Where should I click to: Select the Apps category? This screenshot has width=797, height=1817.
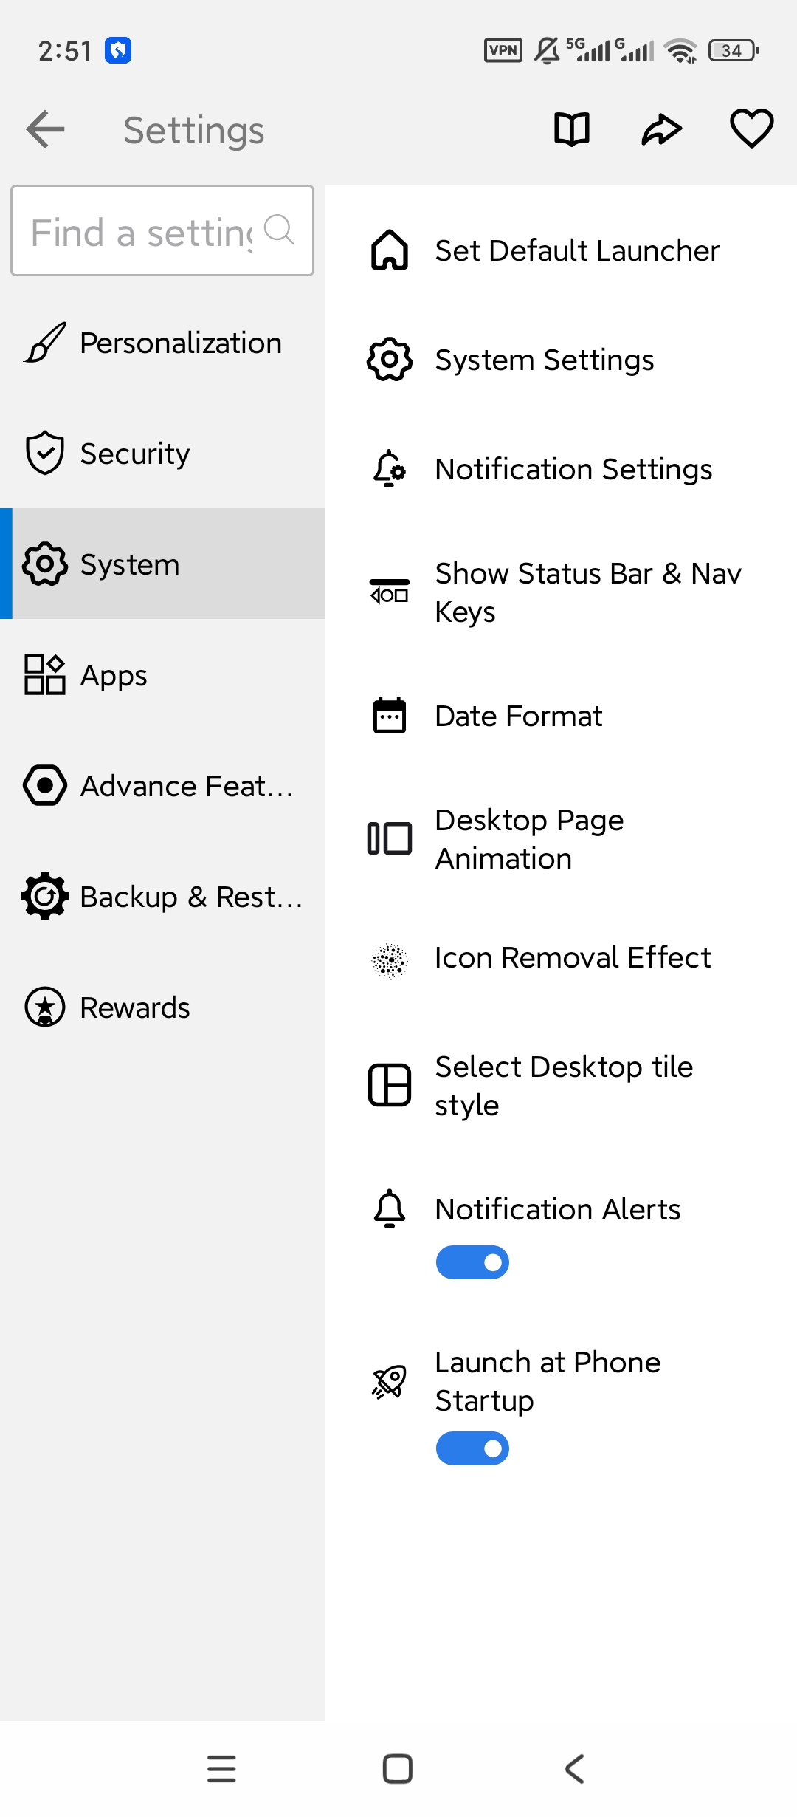162,675
